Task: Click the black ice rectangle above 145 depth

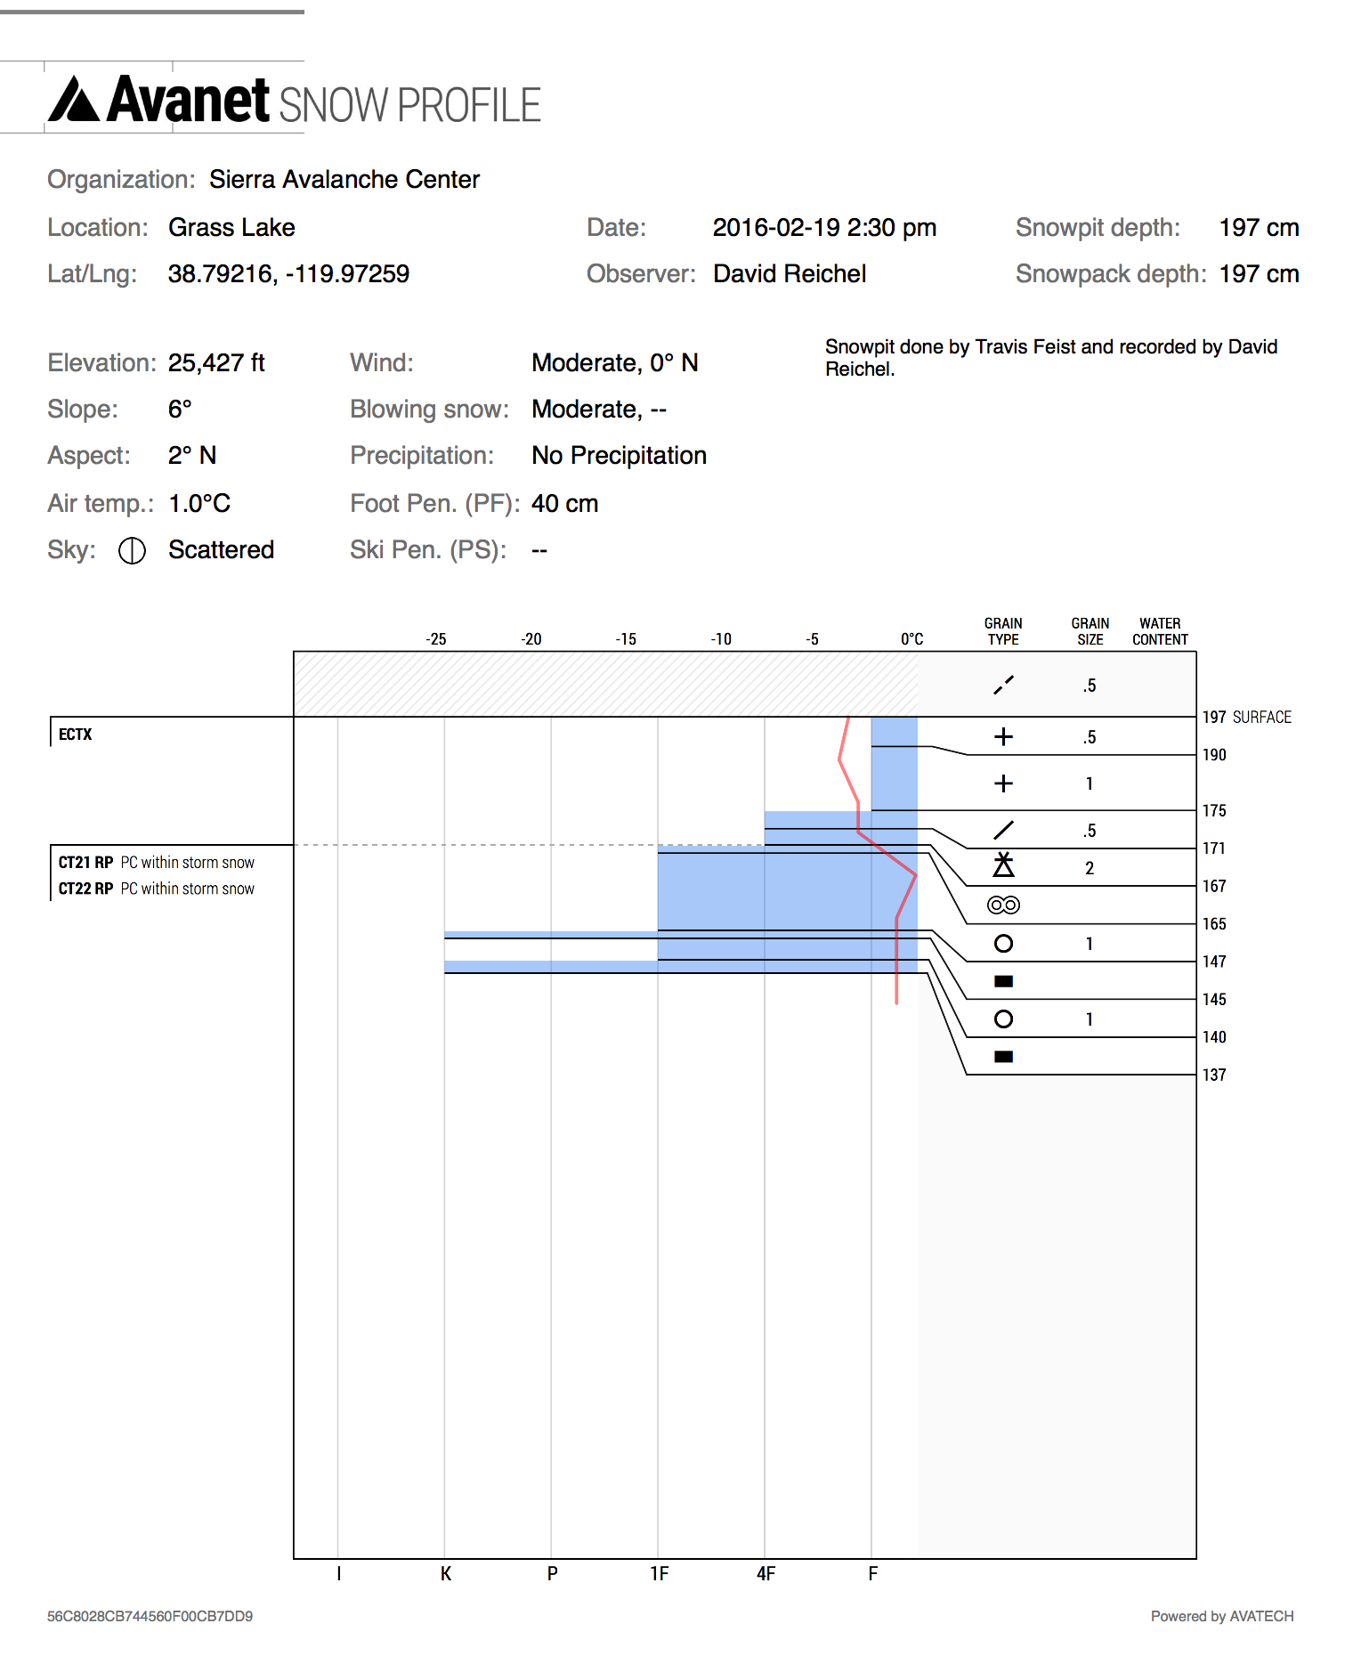Action: pos(1003,981)
